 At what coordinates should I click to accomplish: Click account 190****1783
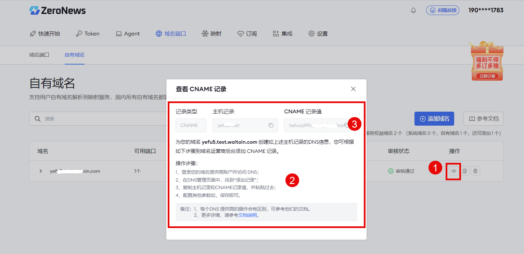(x=486, y=10)
